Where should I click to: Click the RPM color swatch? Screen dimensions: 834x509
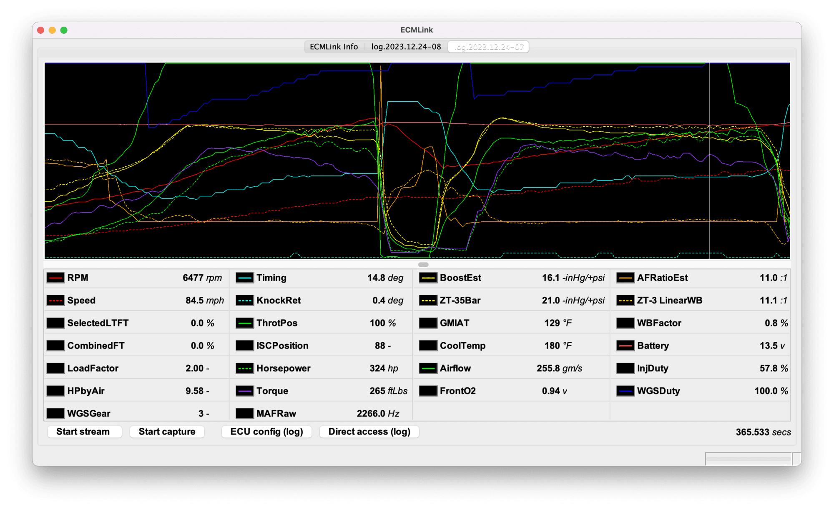click(55, 278)
